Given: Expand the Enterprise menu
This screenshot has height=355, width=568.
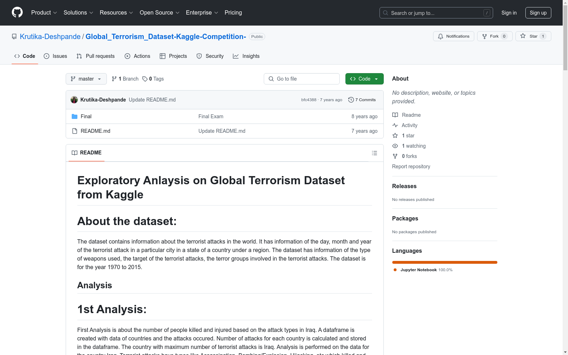Looking at the screenshot, I should tap(202, 12).
